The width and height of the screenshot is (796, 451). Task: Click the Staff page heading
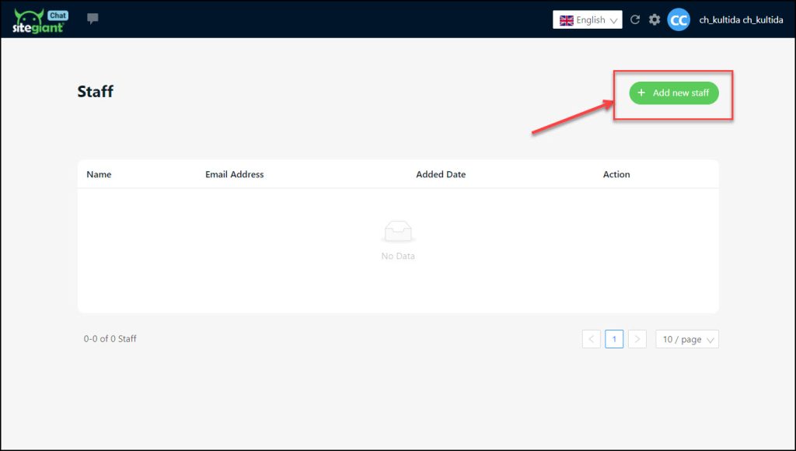click(96, 92)
